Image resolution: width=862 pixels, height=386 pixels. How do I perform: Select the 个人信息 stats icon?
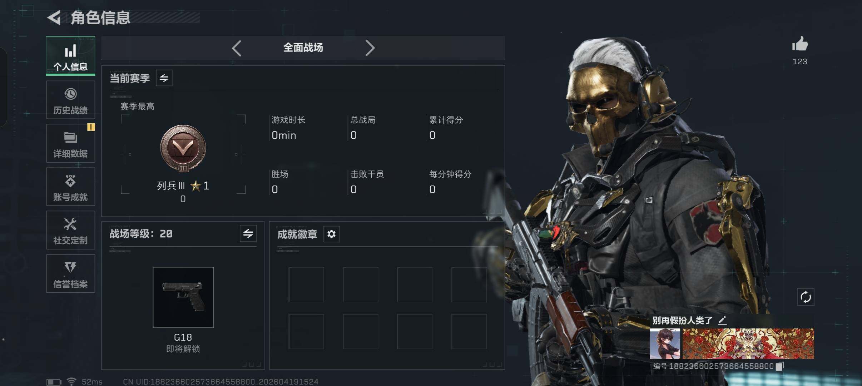click(70, 51)
